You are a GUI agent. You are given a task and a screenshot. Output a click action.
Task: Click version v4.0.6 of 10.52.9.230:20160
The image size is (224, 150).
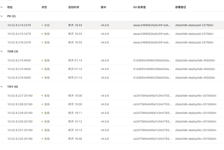(x=105, y=121)
